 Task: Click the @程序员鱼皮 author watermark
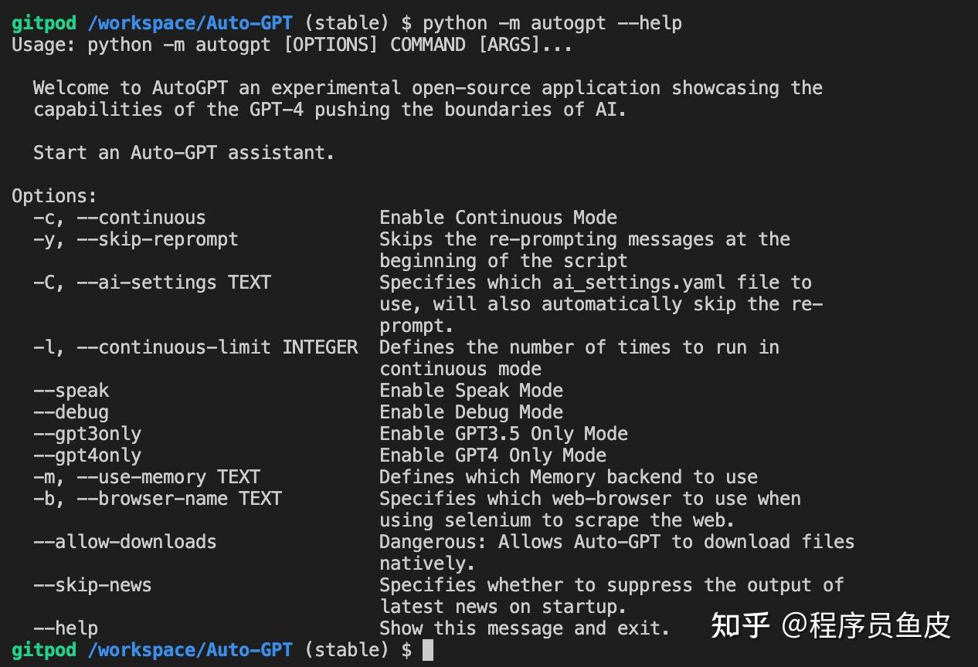pos(866,625)
